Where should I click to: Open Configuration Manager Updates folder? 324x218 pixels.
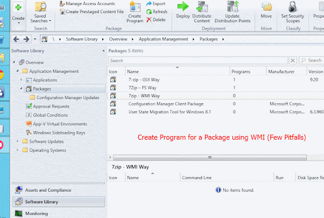coord(68,98)
